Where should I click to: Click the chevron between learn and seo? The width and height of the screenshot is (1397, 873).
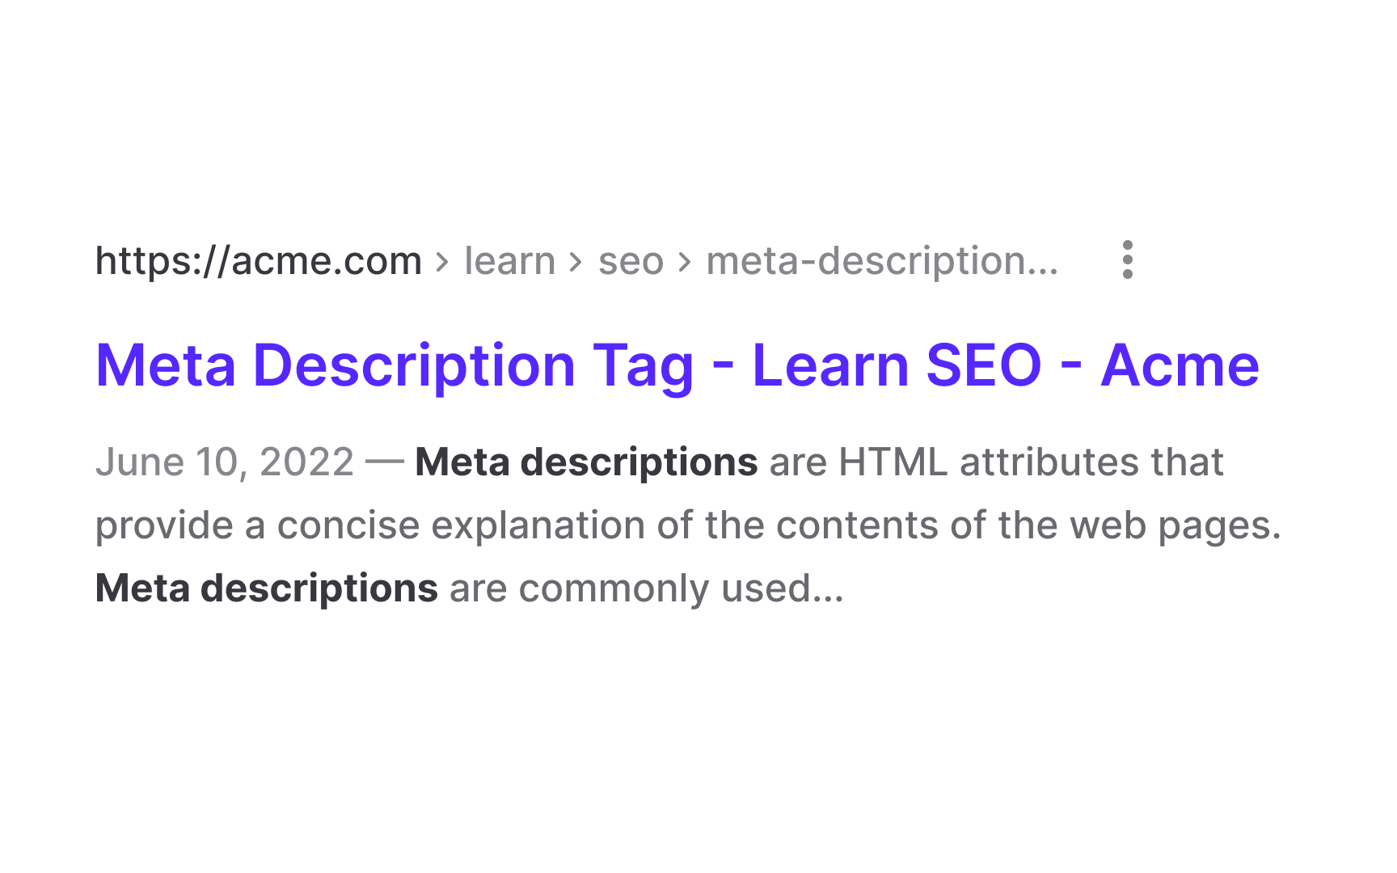[x=576, y=261]
